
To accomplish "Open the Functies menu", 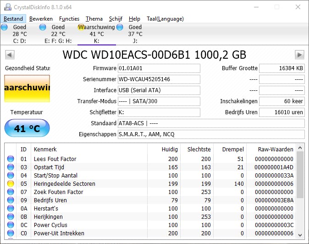I will [x=69, y=19].
